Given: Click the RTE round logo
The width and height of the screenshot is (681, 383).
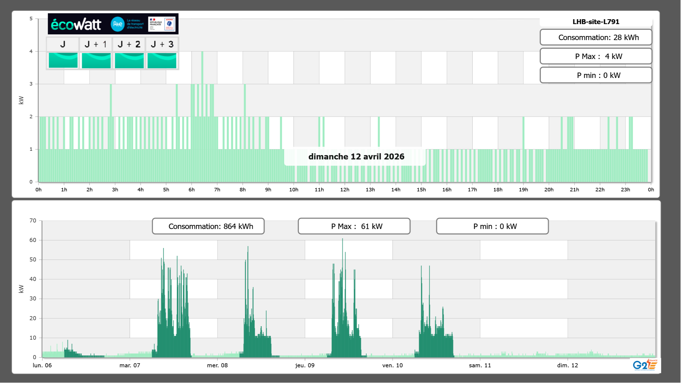Looking at the screenshot, I should (x=117, y=24).
